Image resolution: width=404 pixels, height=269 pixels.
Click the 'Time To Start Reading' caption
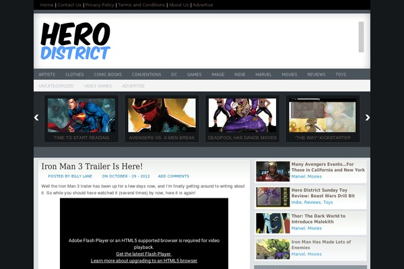[x=81, y=138]
